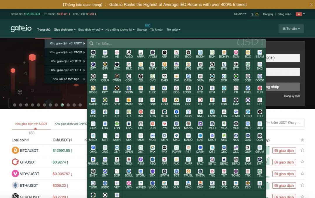Click Đi giao dịch for BTC/USDT
The image size is (315, 198).
pos(284,150)
